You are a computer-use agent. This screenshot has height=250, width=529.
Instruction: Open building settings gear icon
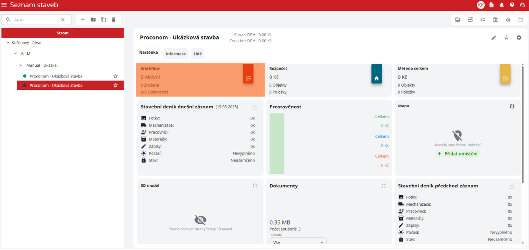tap(519, 38)
